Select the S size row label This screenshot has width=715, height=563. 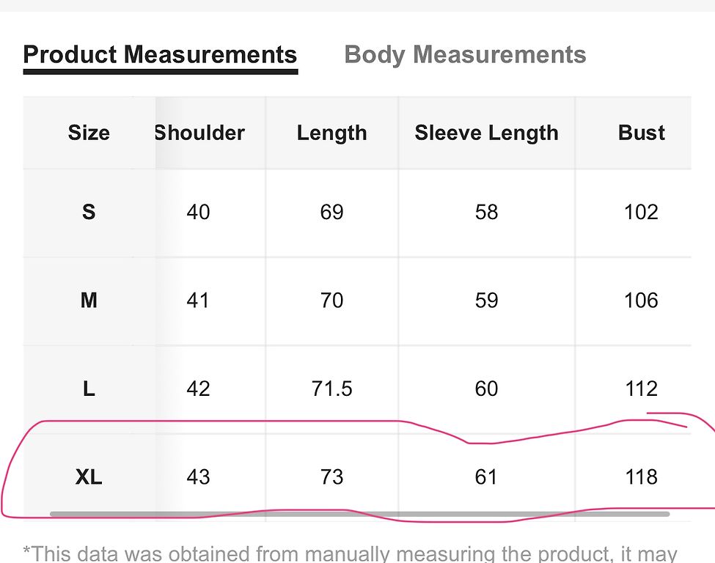89,212
